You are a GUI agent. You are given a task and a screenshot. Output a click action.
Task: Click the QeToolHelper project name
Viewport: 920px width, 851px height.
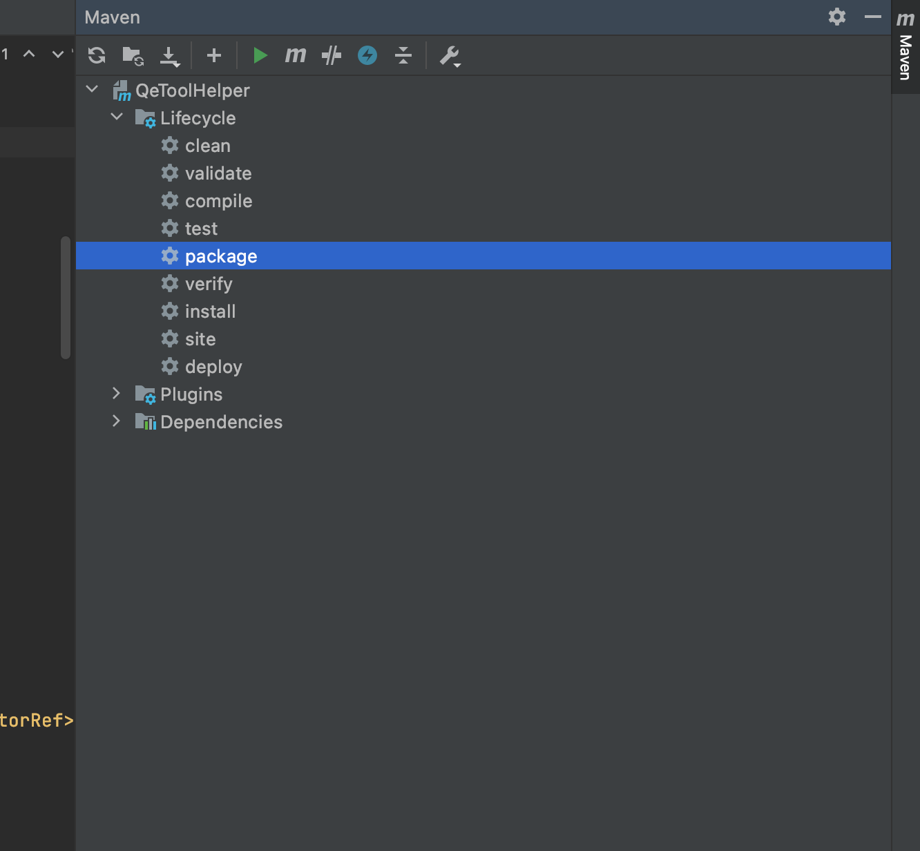[x=193, y=90]
